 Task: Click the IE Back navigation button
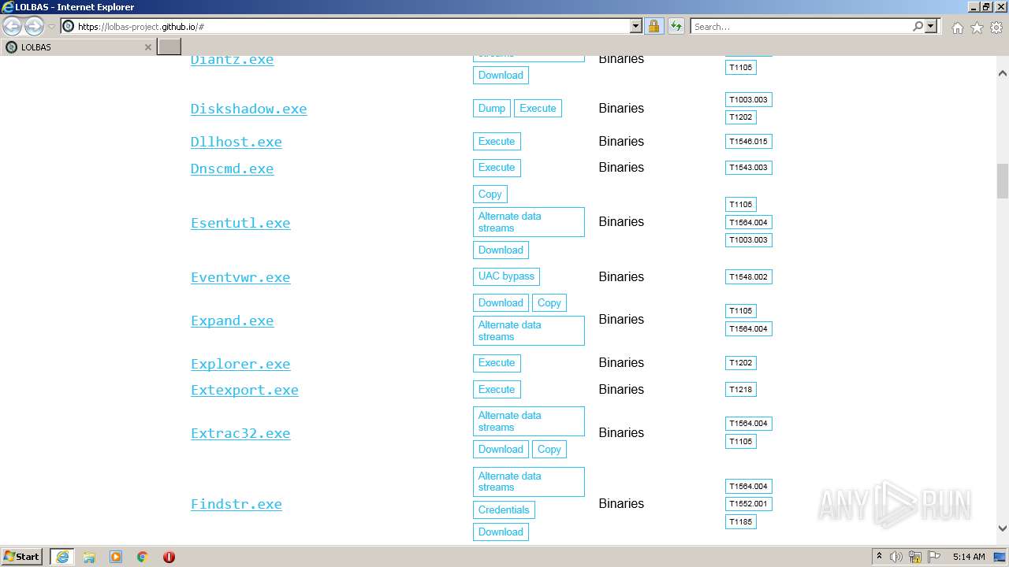(12, 26)
